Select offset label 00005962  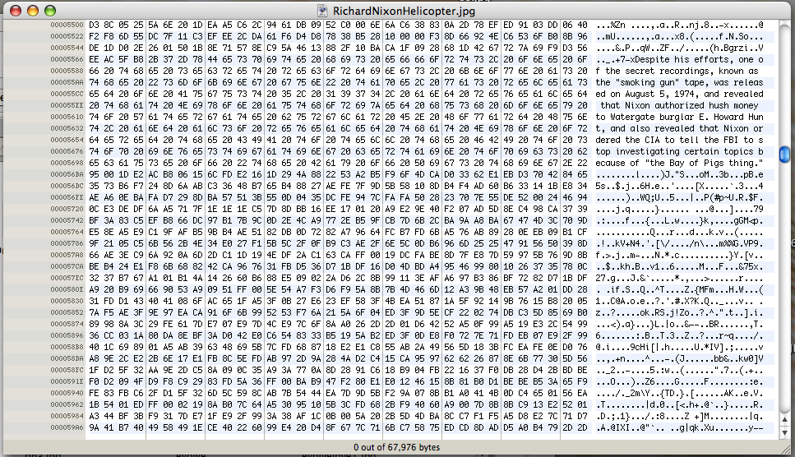67,404
